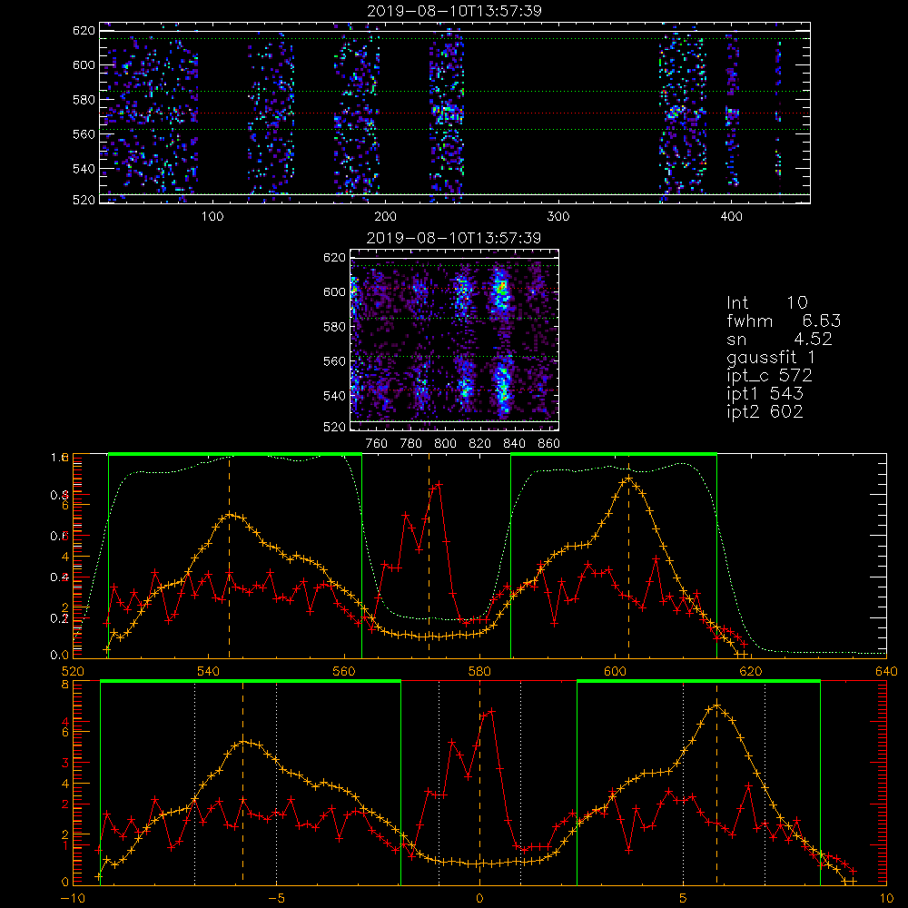The width and height of the screenshot is (908, 908).
Task: Select the 'Int 10' readout text
Action: 766,302
